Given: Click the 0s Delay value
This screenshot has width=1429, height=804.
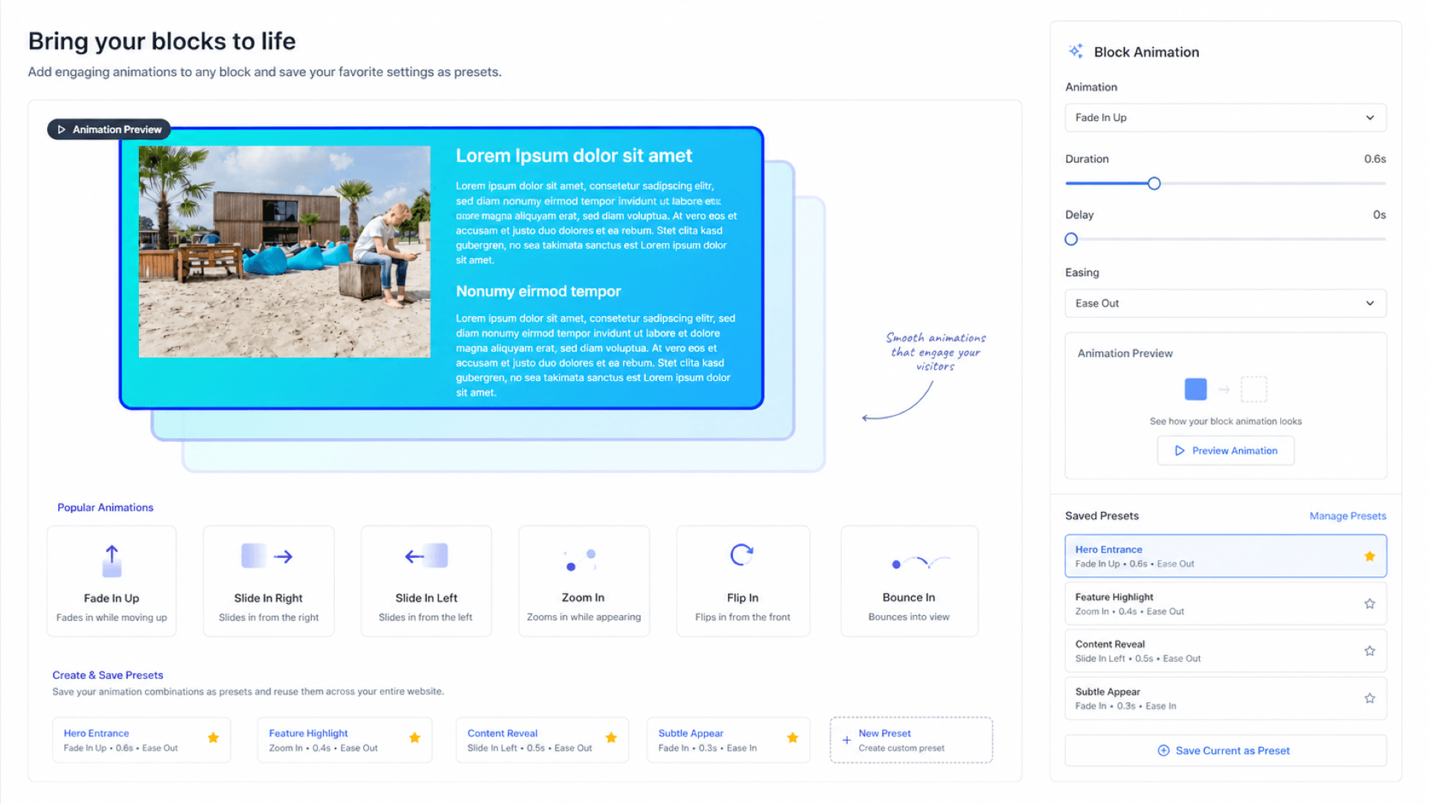Looking at the screenshot, I should point(1379,215).
